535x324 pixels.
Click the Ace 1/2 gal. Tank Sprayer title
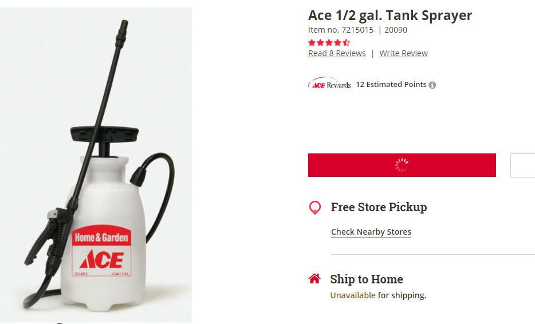(390, 15)
